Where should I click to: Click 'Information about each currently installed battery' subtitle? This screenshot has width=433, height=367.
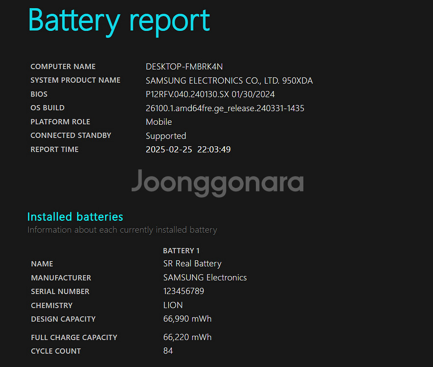pyautogui.click(x=122, y=230)
